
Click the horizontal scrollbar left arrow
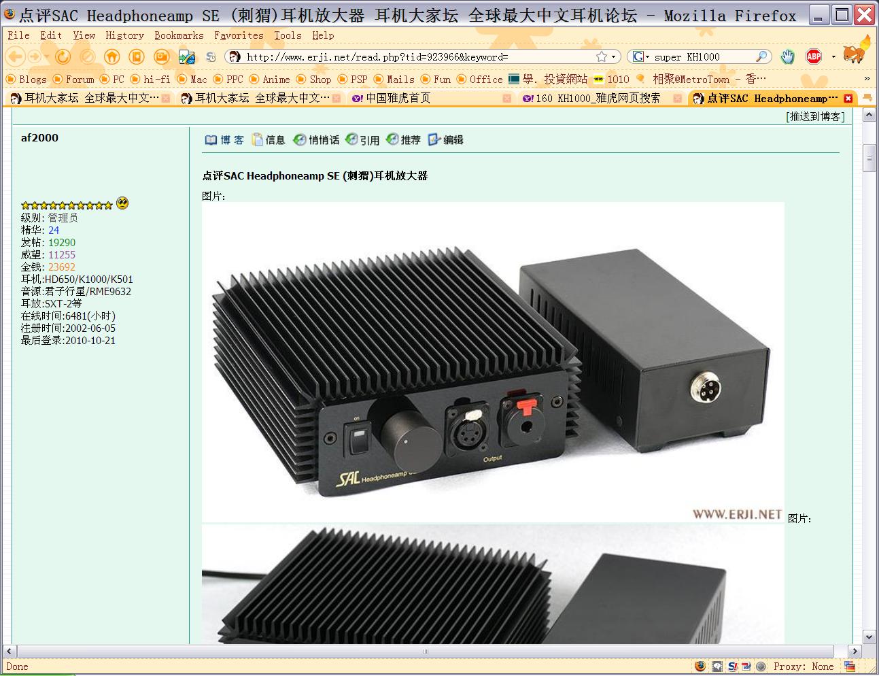pos(10,651)
